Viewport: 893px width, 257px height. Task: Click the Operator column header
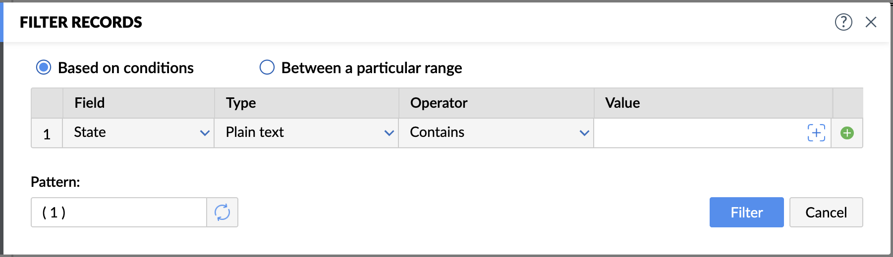coord(439,103)
